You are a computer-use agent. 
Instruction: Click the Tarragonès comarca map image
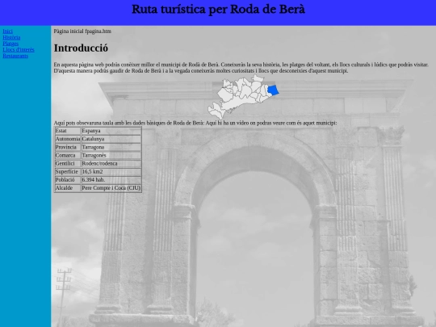tap(243, 97)
